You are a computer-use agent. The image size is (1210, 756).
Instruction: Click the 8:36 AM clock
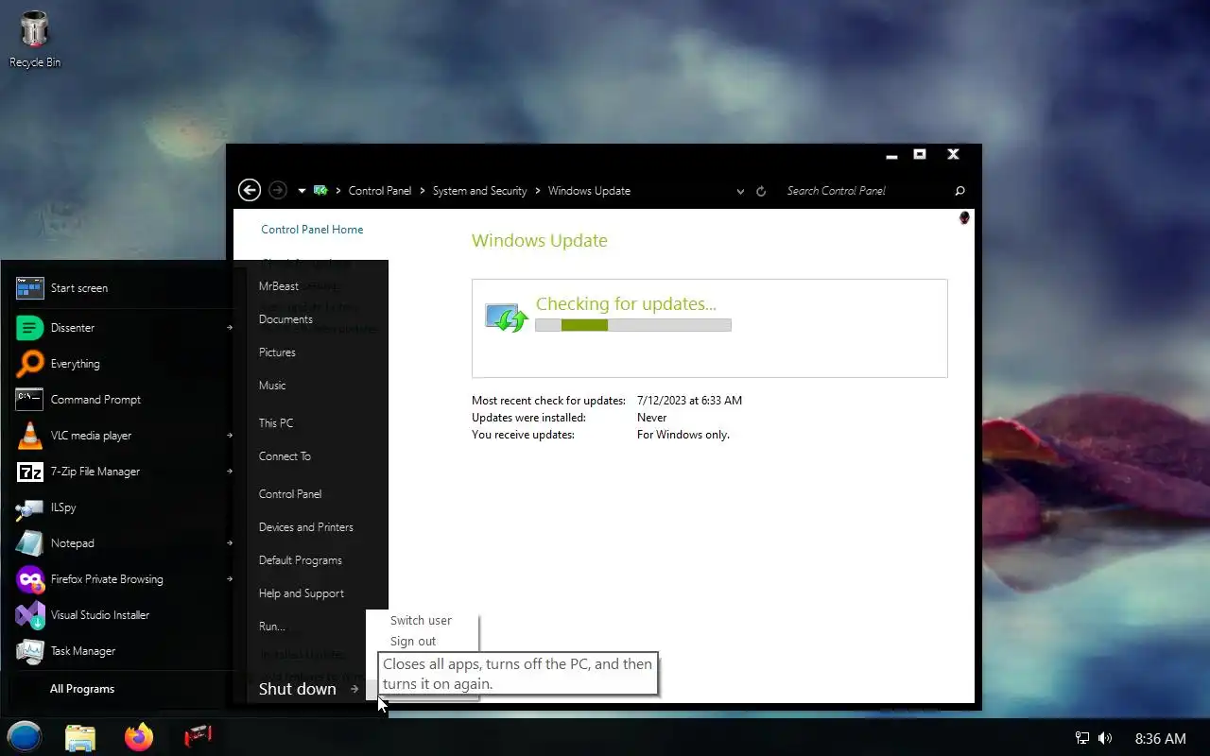tap(1160, 738)
